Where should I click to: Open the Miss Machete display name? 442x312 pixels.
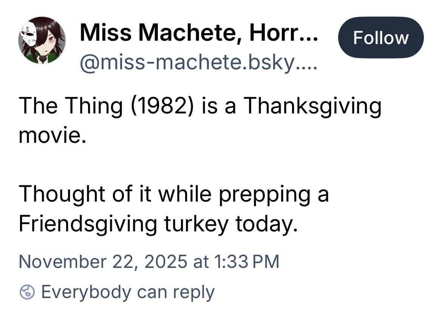[x=162, y=33]
